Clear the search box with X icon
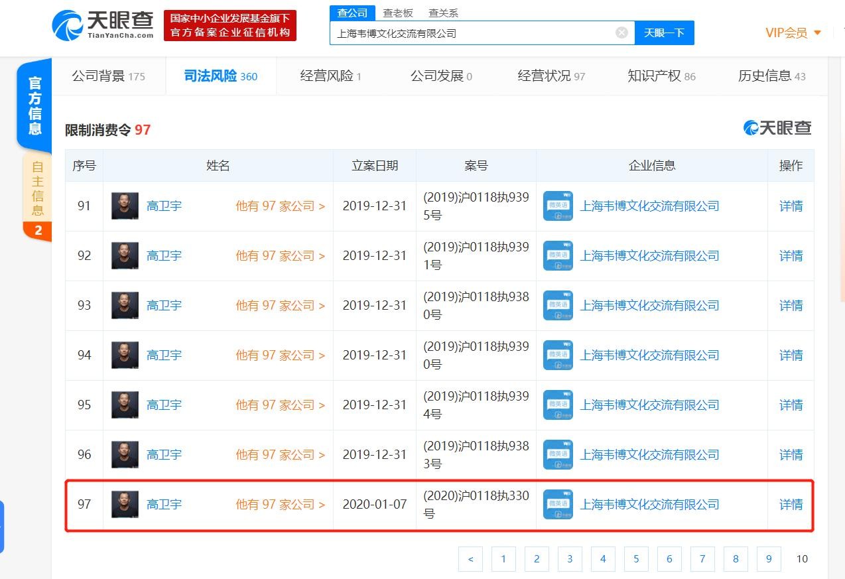This screenshot has height=579, width=845. [621, 32]
